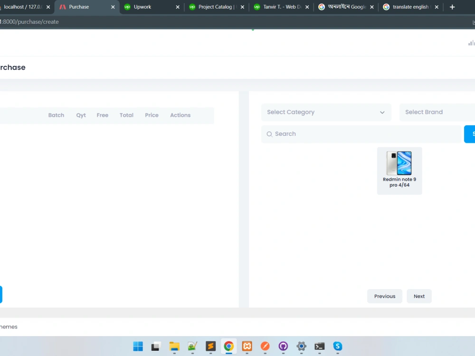Viewport: 475px width, 356px height.
Task: Click Price column header
Action: tap(152, 115)
